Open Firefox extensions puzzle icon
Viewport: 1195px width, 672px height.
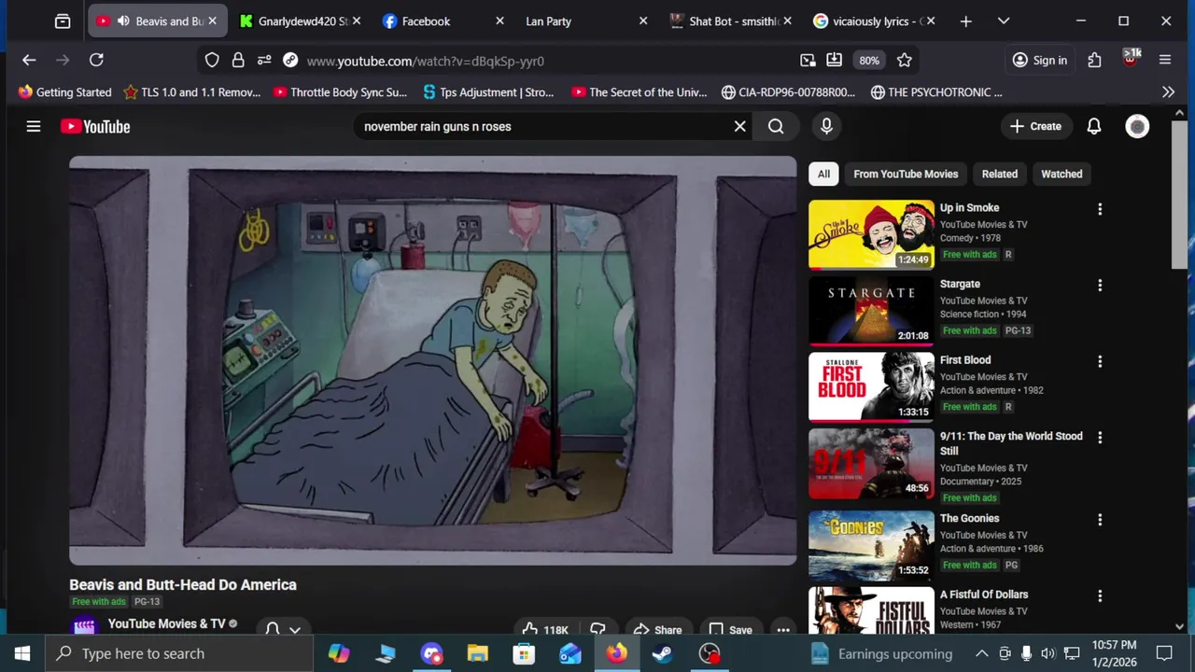coord(1094,60)
